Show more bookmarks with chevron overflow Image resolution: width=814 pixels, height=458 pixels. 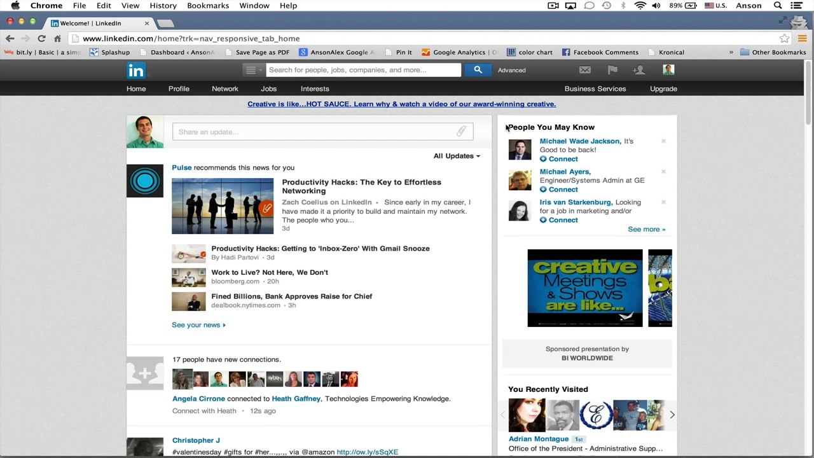pos(731,52)
